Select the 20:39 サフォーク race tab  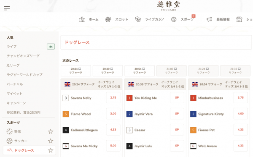(108, 71)
